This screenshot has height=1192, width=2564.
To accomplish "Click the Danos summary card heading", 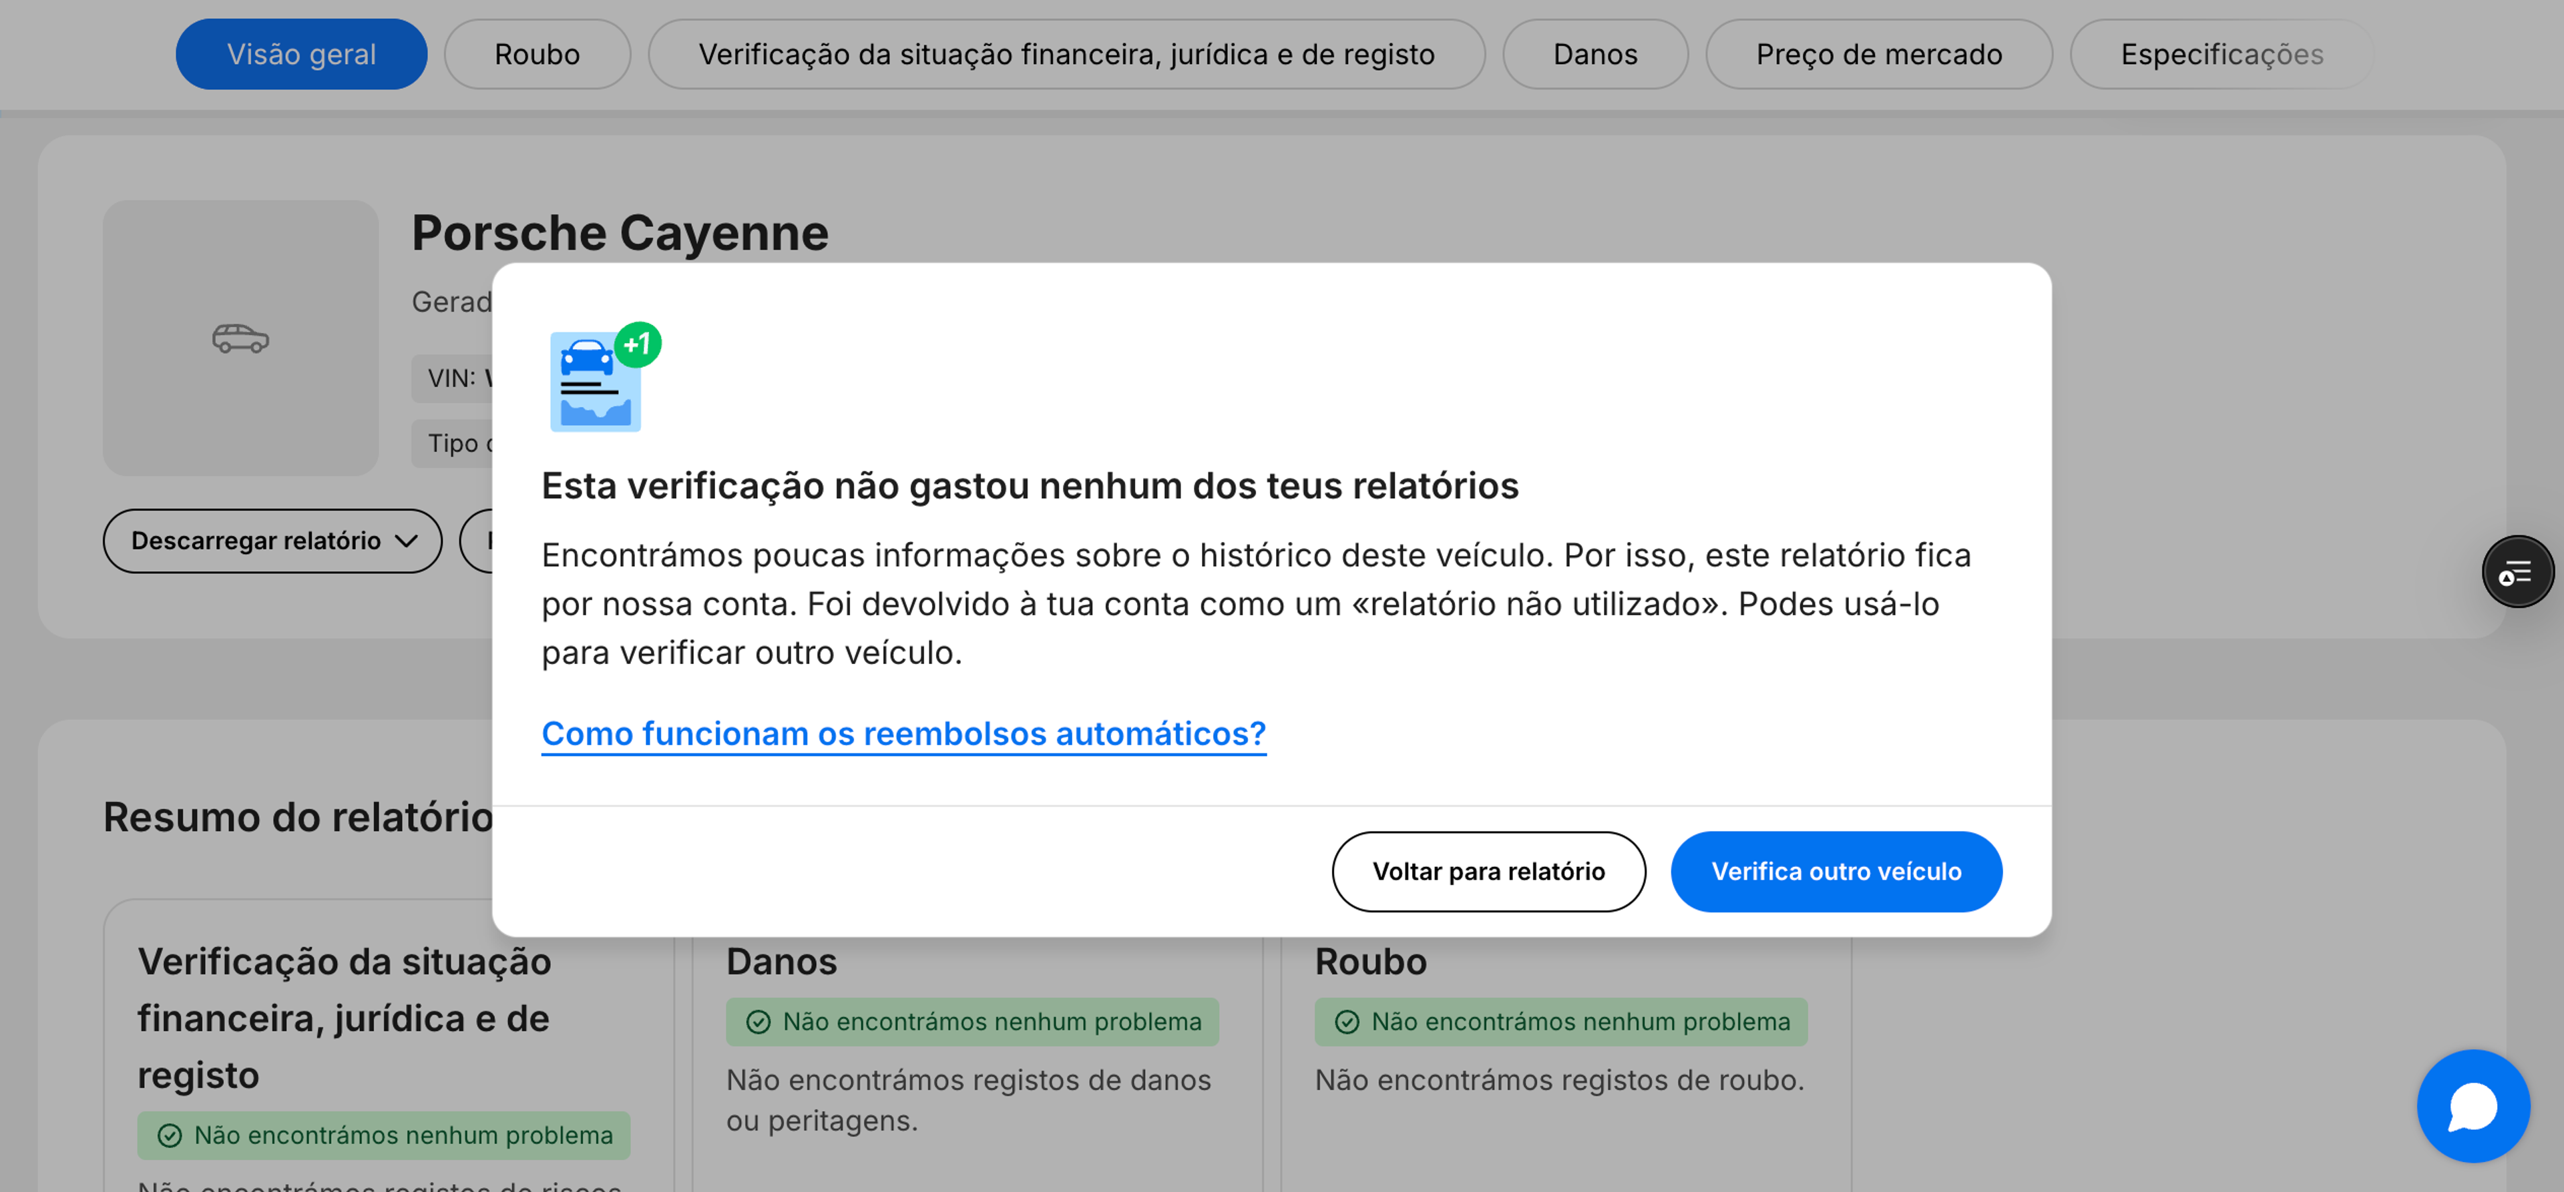I will point(781,962).
